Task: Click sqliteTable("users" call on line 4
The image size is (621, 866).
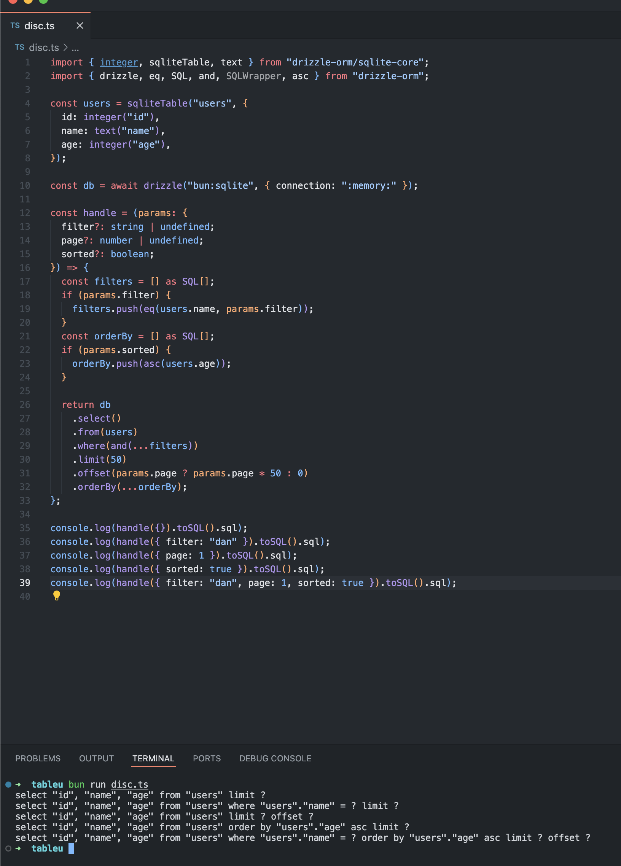Action: coord(179,103)
